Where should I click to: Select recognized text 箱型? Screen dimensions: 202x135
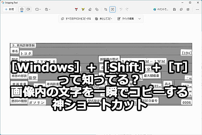[33, 78]
